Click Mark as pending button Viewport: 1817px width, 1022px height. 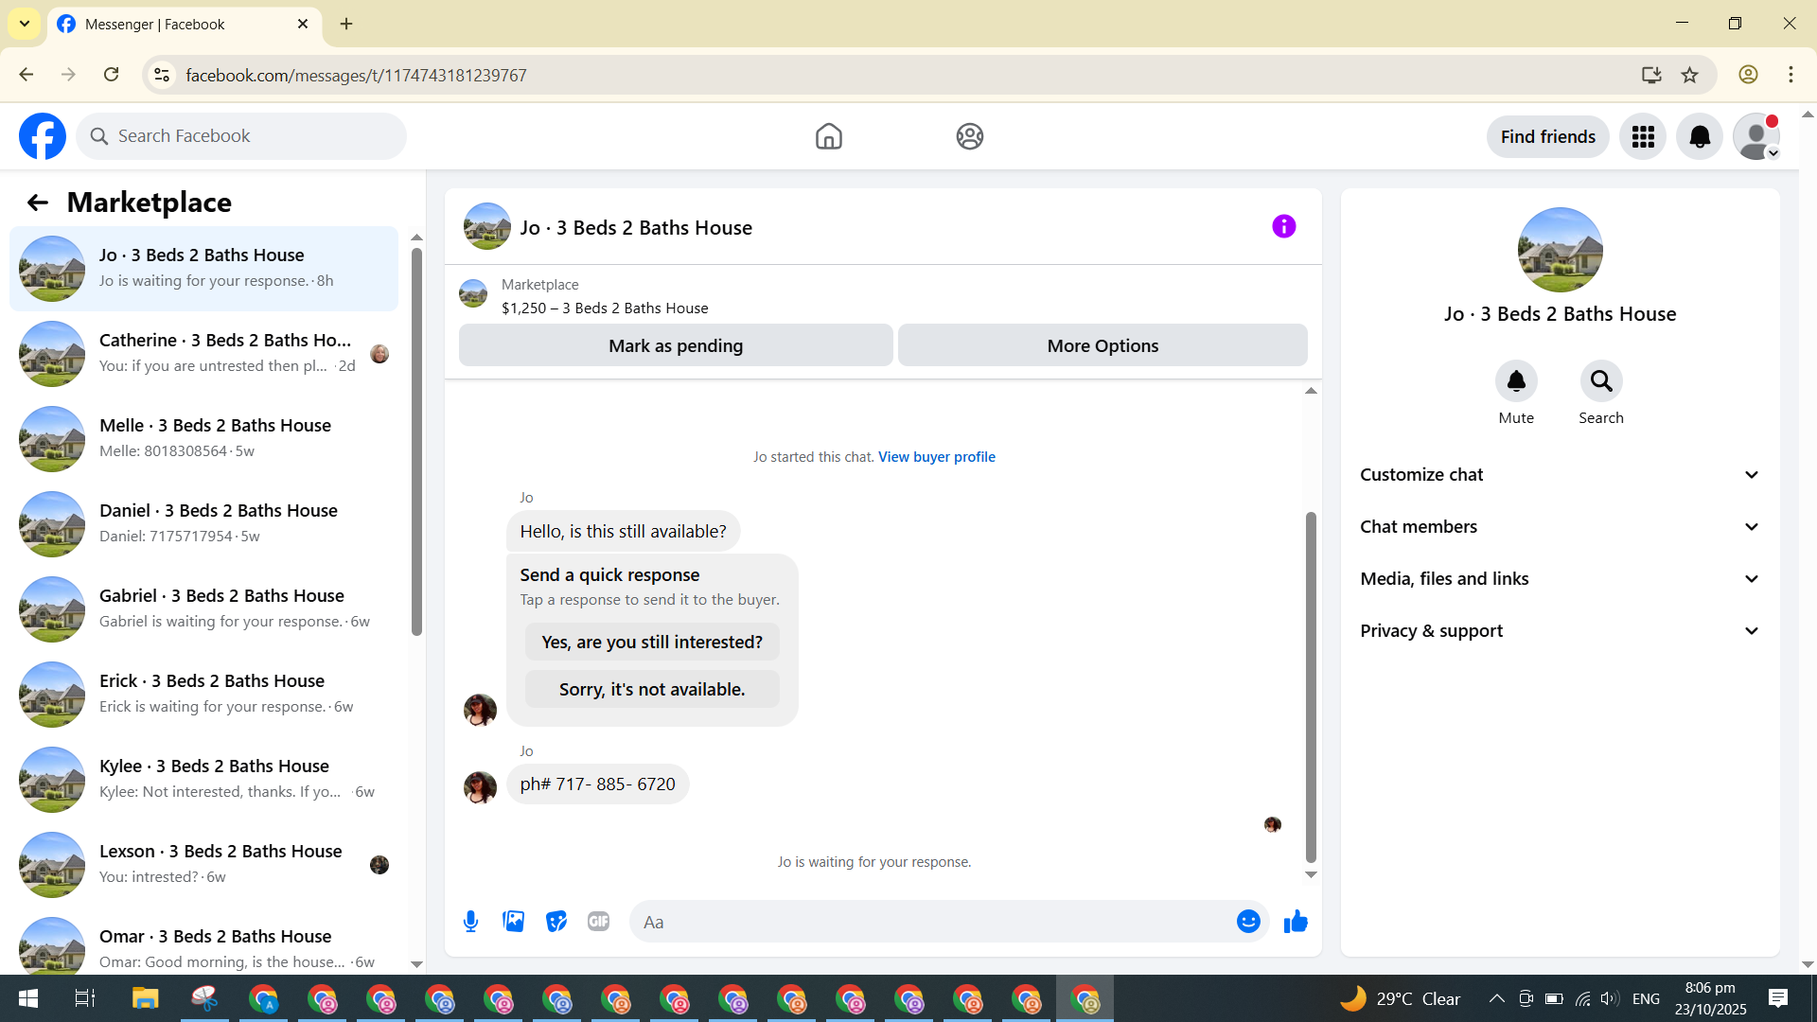point(676,346)
